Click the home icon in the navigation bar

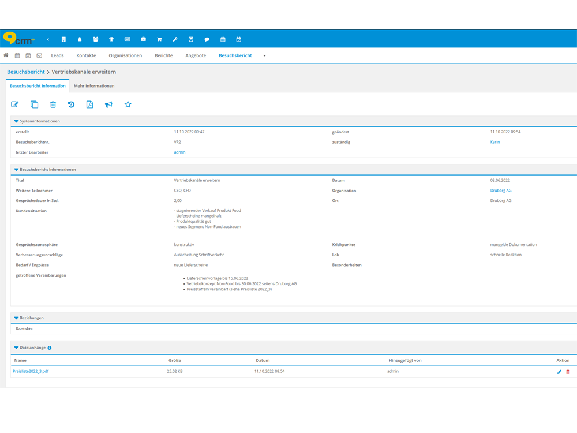[x=6, y=55]
